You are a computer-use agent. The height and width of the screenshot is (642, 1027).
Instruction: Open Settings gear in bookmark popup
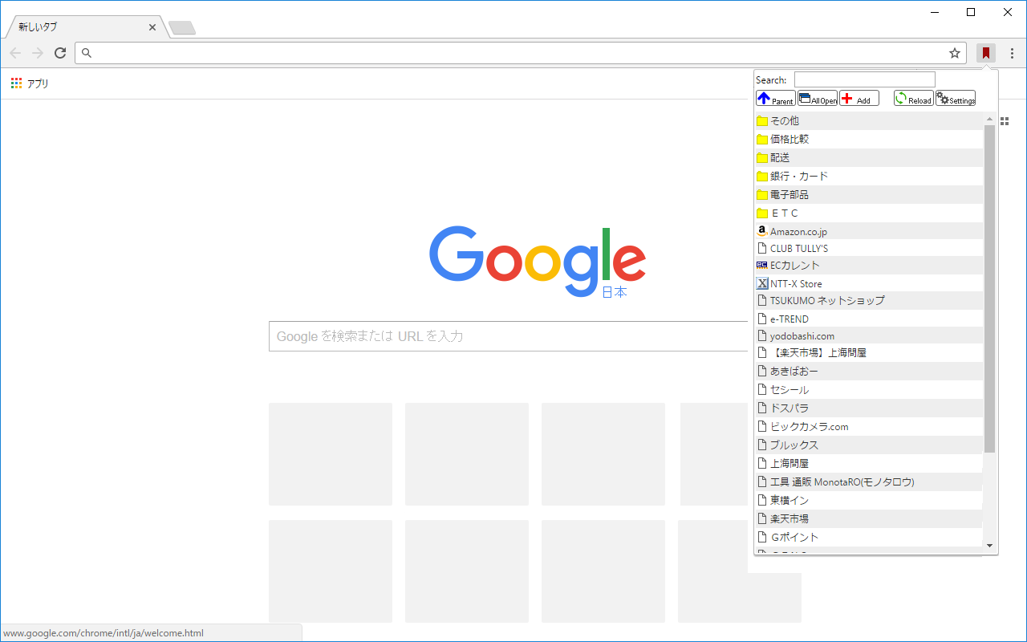956,98
